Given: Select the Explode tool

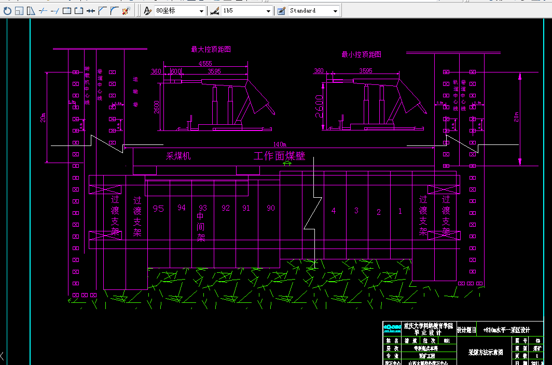Looking at the screenshot, I should (x=126, y=11).
